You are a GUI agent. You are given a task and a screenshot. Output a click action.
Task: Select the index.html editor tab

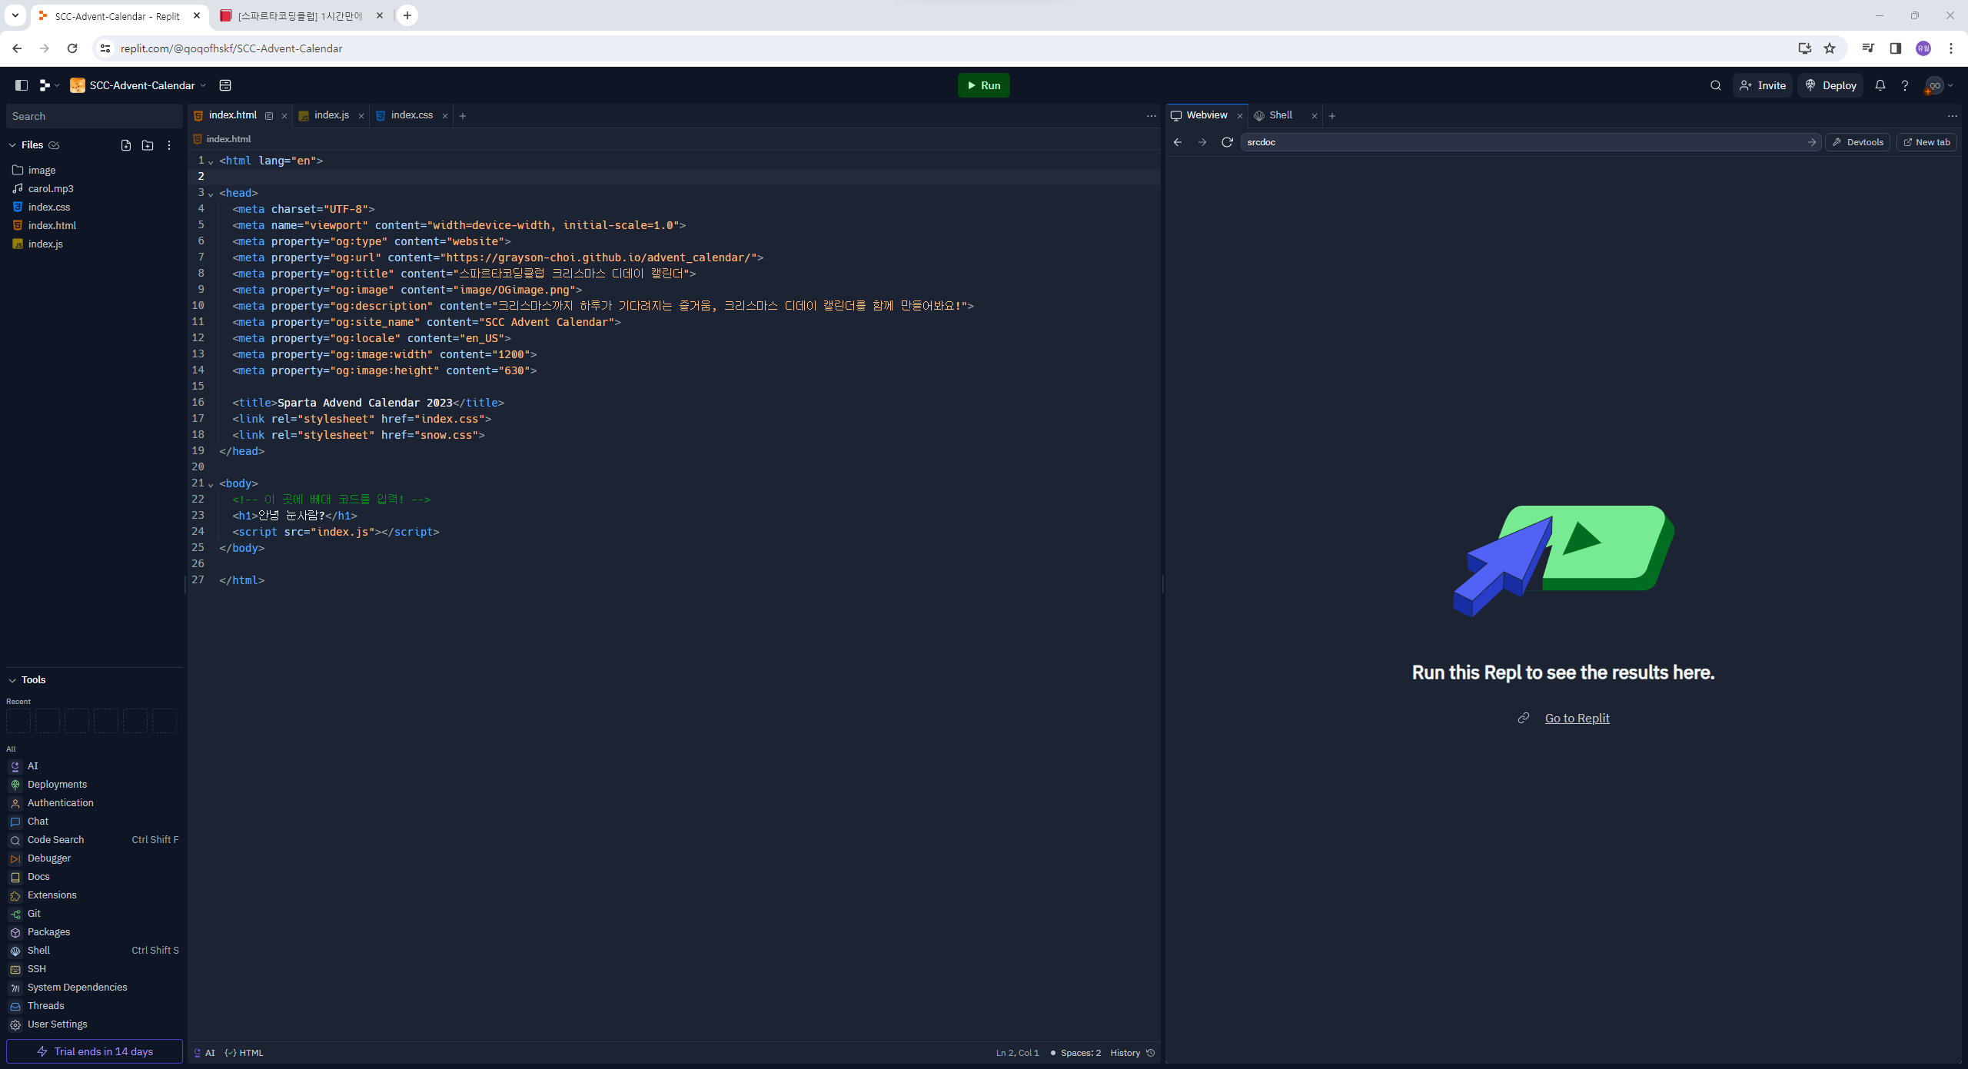tap(233, 115)
